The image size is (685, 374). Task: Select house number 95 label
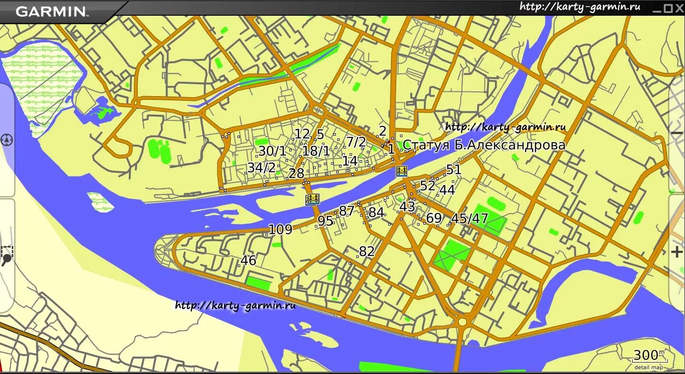pos(325,221)
